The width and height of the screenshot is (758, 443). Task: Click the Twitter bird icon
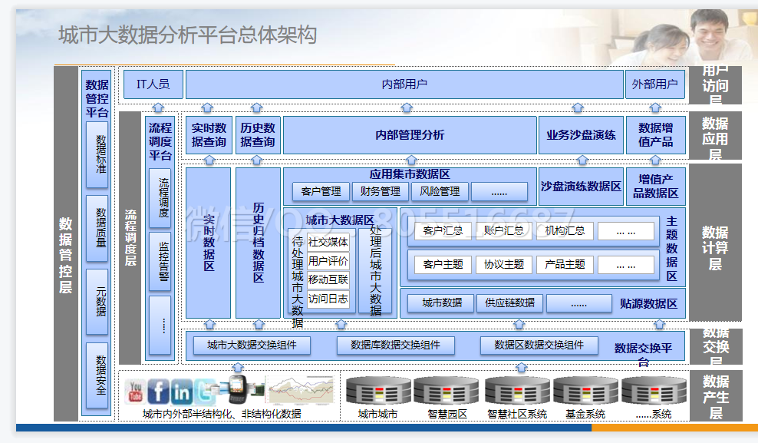(x=205, y=392)
